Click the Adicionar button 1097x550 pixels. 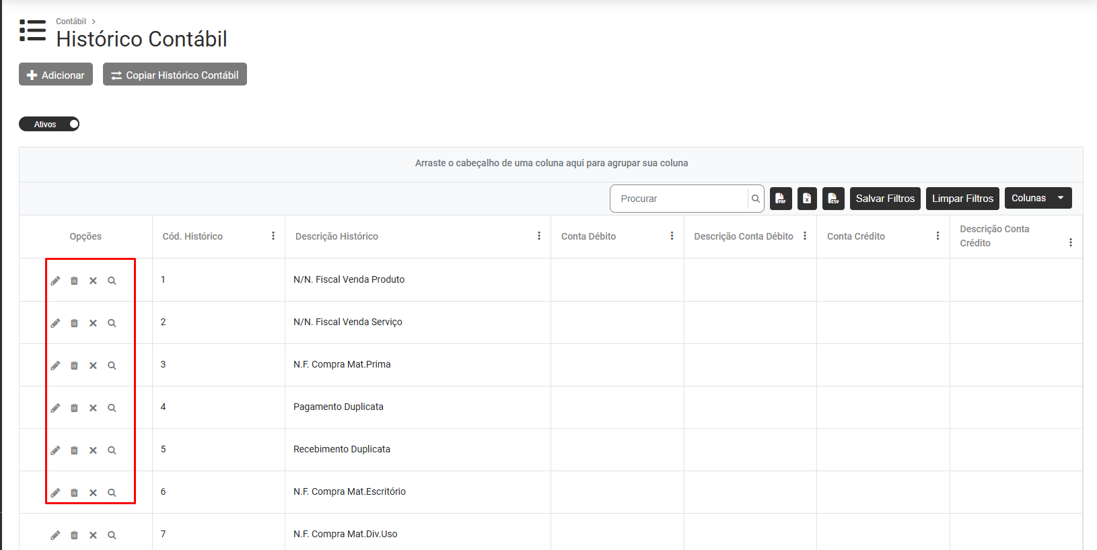56,75
